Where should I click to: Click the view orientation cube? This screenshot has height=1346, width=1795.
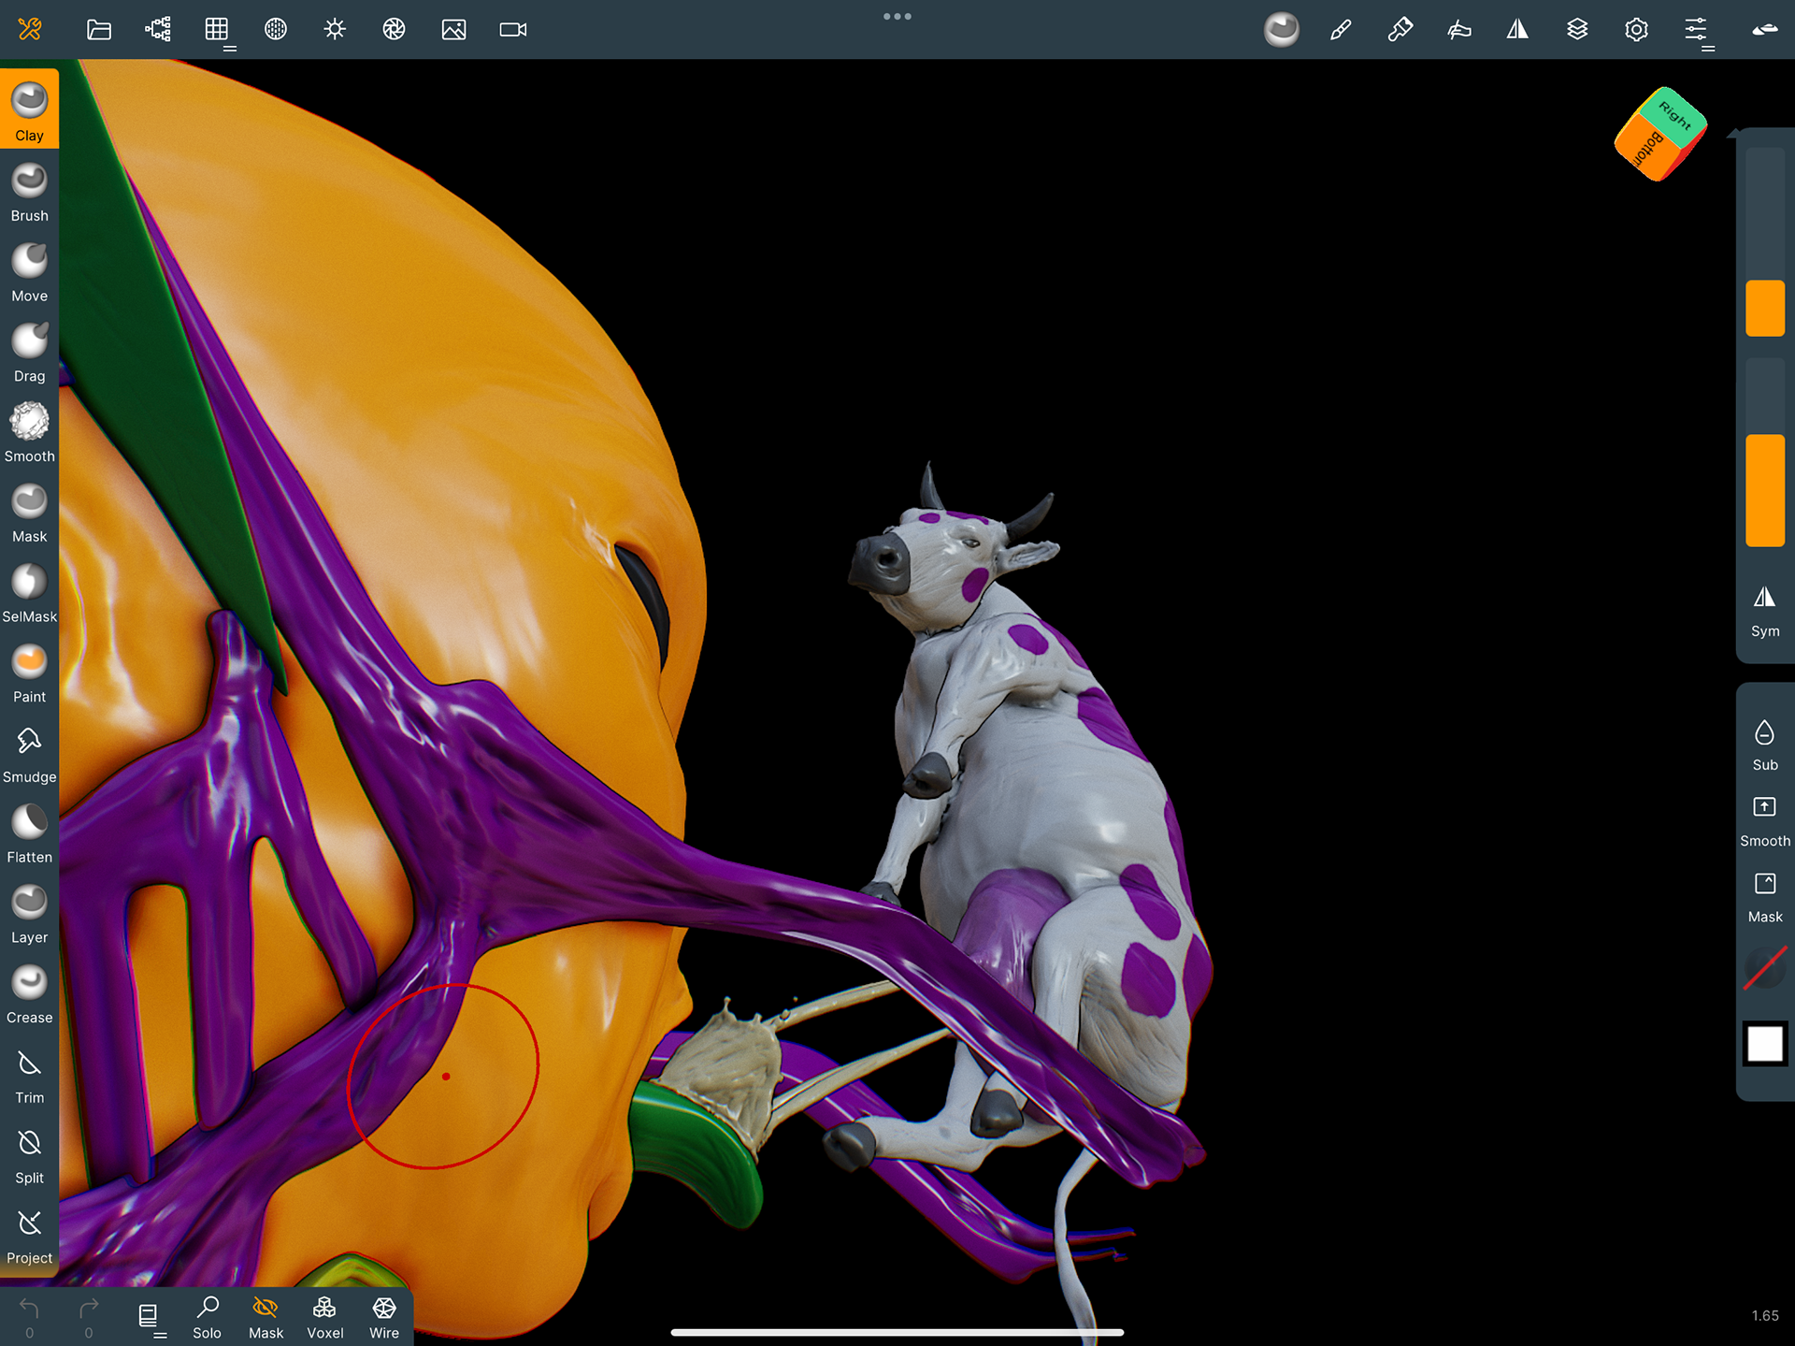[1660, 135]
